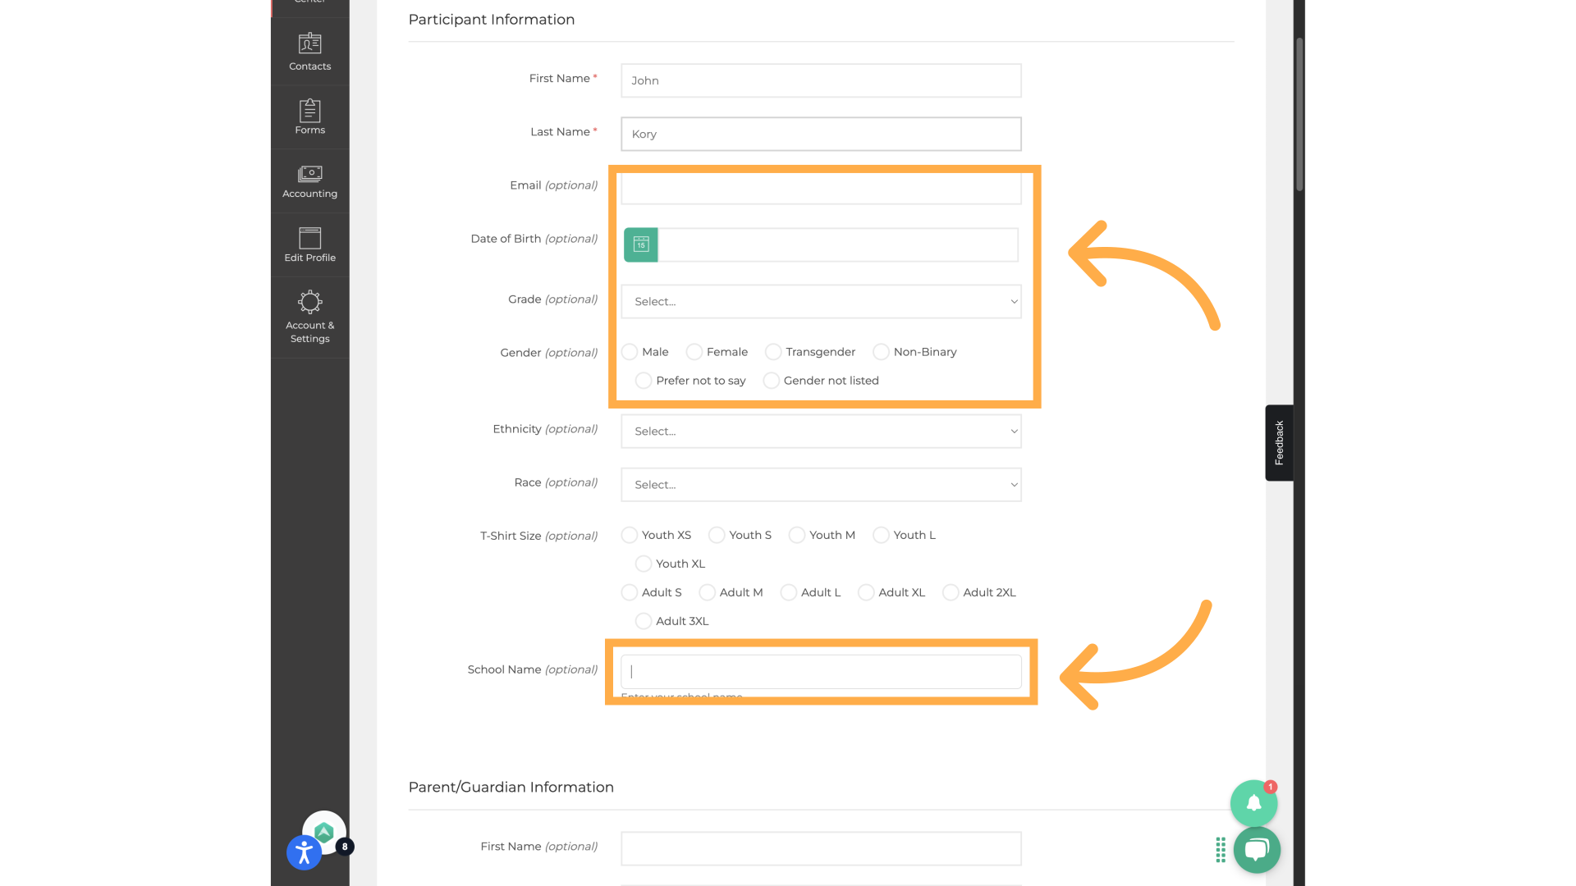Screen dimensions: 1576x886
Task: Click the Email input field
Action: pyautogui.click(x=821, y=189)
